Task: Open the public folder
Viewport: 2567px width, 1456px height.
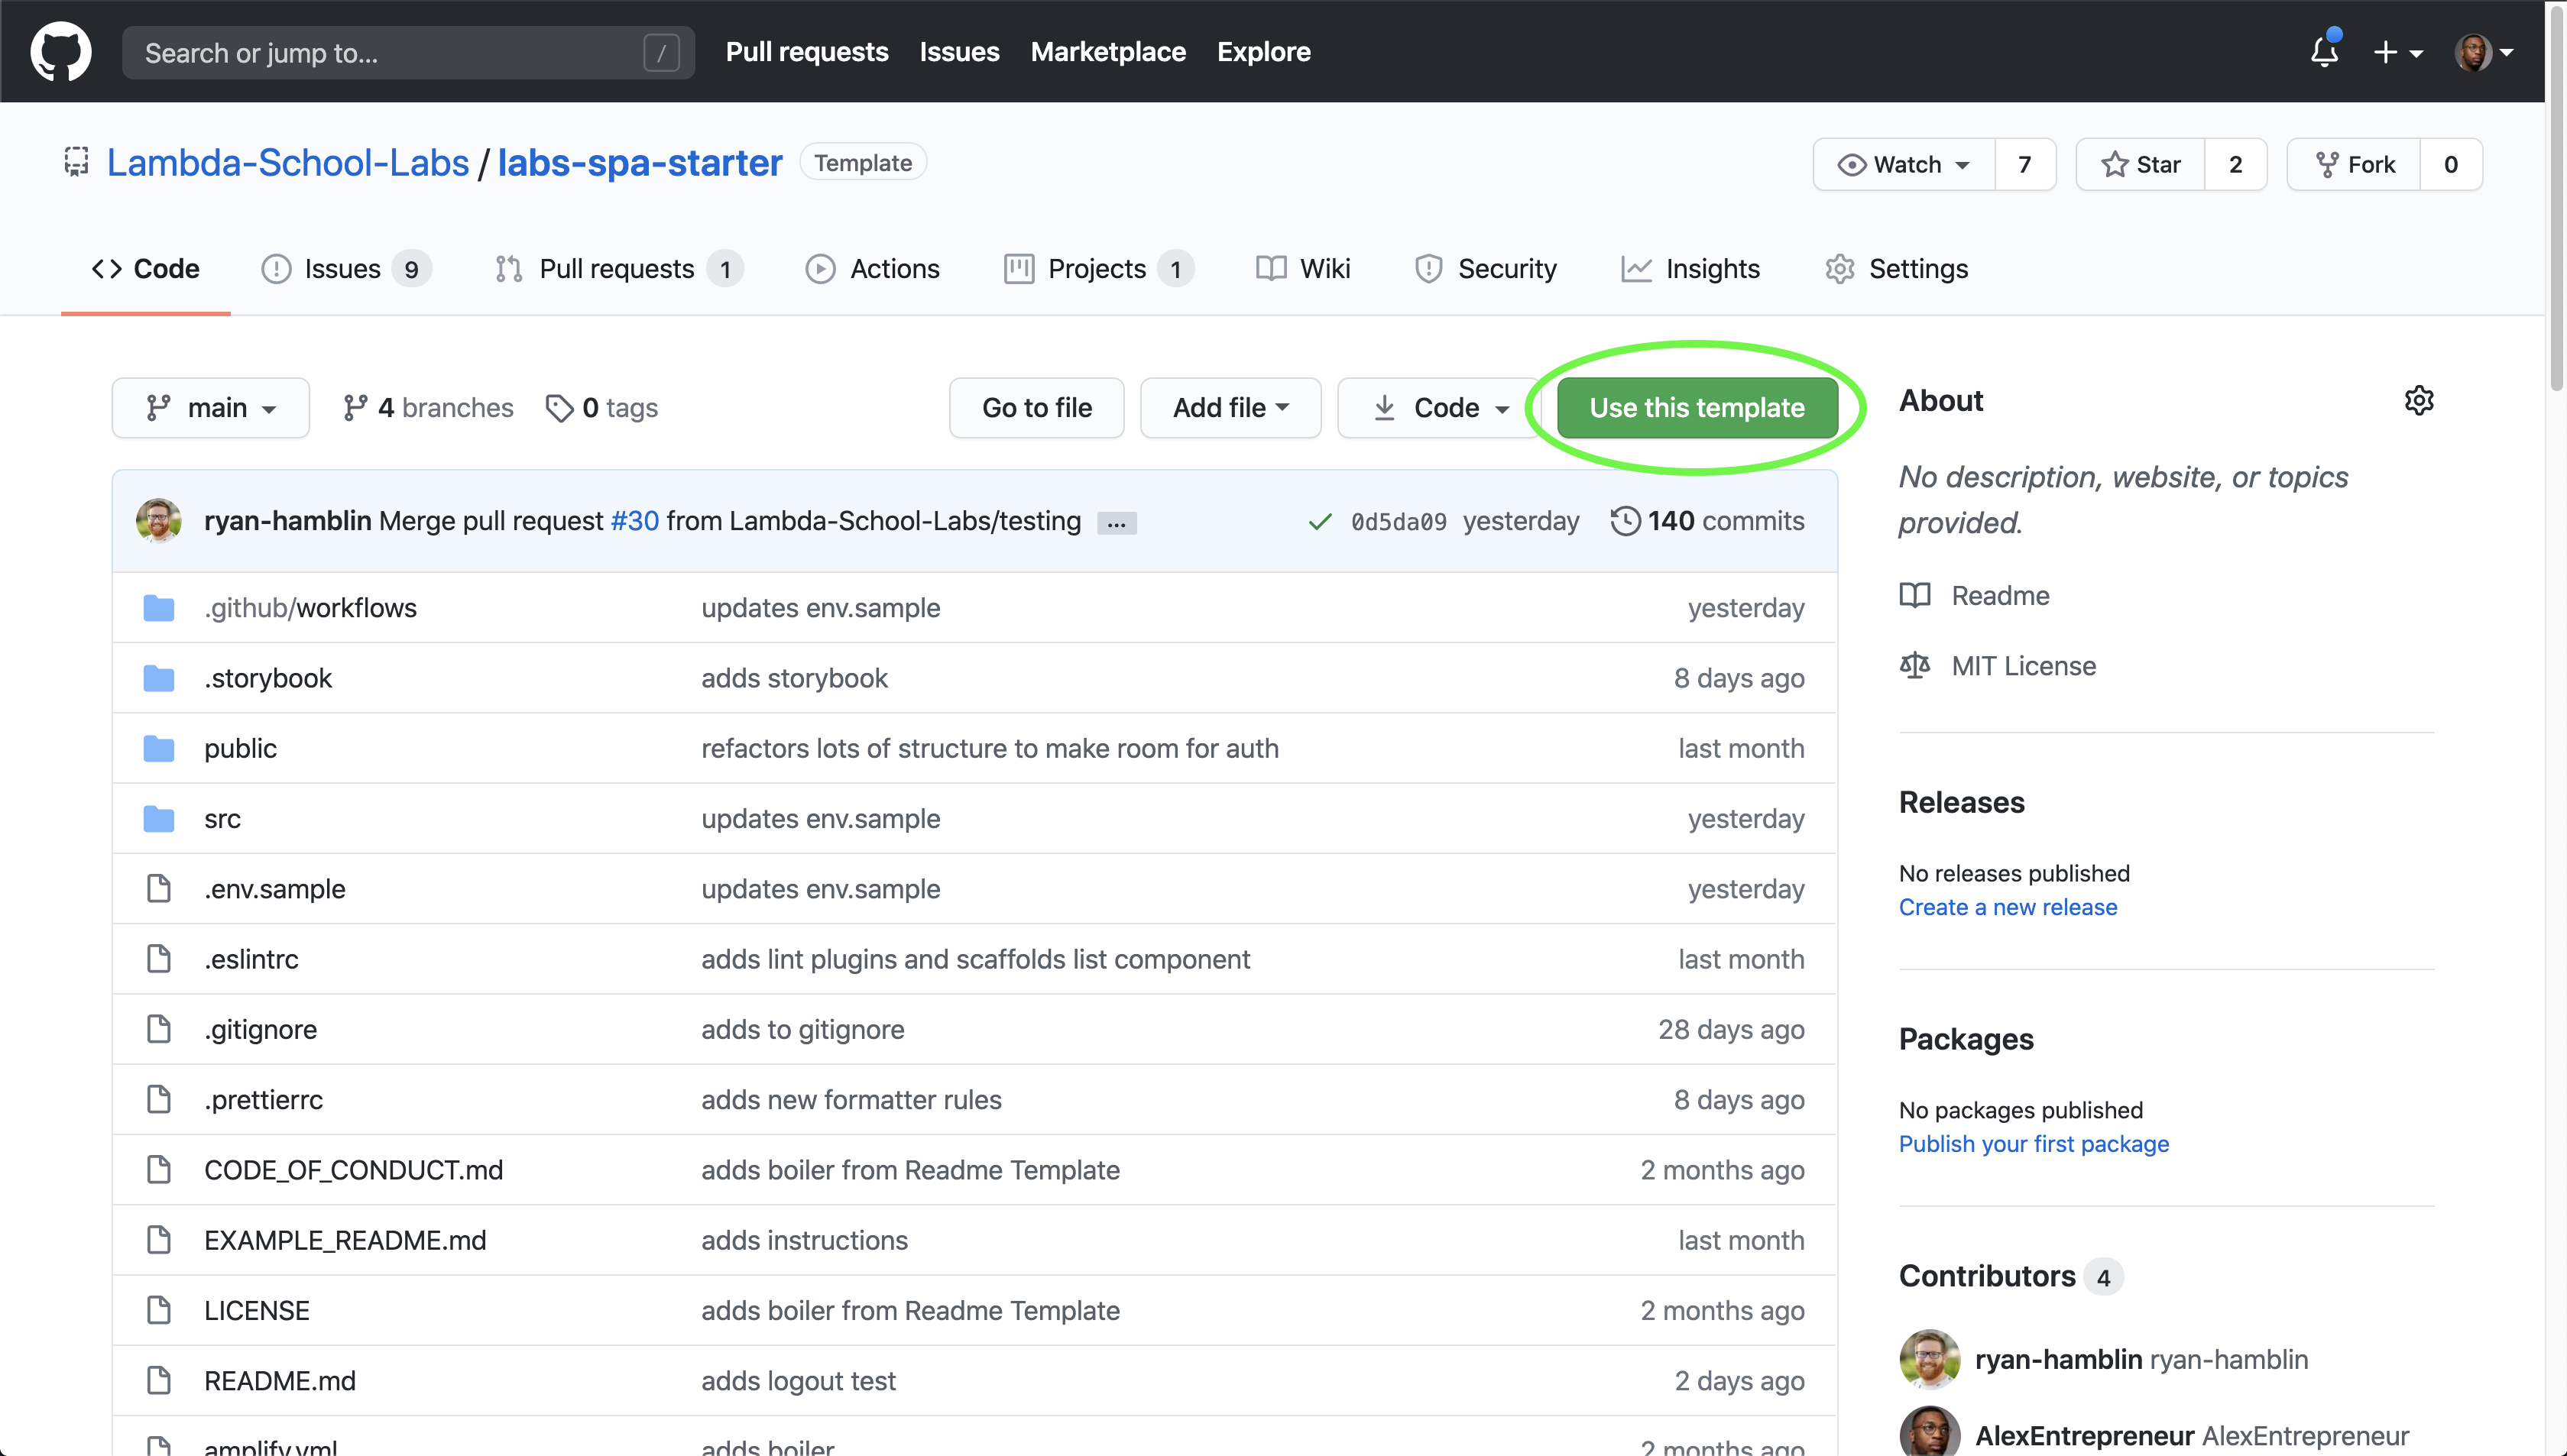Action: click(x=240, y=748)
